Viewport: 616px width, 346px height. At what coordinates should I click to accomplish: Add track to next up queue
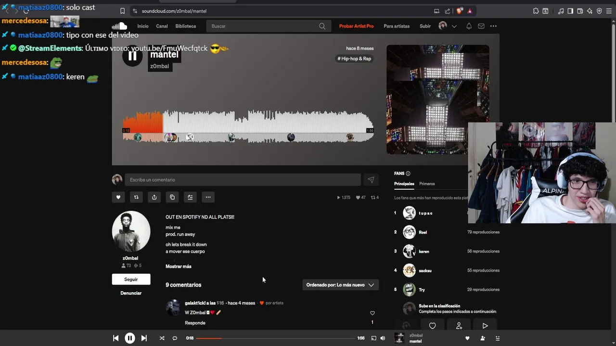(190, 197)
